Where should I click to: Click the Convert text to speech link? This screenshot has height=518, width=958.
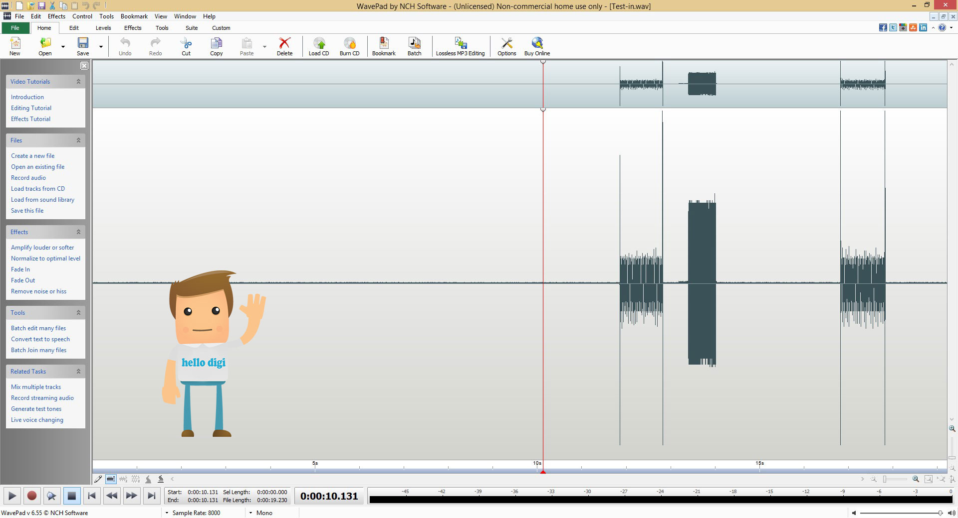tap(40, 339)
